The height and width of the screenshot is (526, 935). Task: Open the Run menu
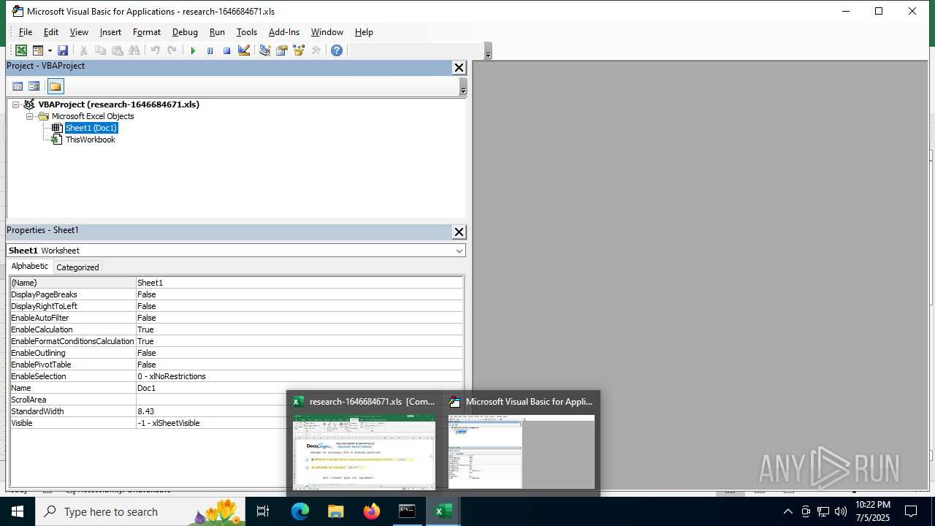[217, 32]
